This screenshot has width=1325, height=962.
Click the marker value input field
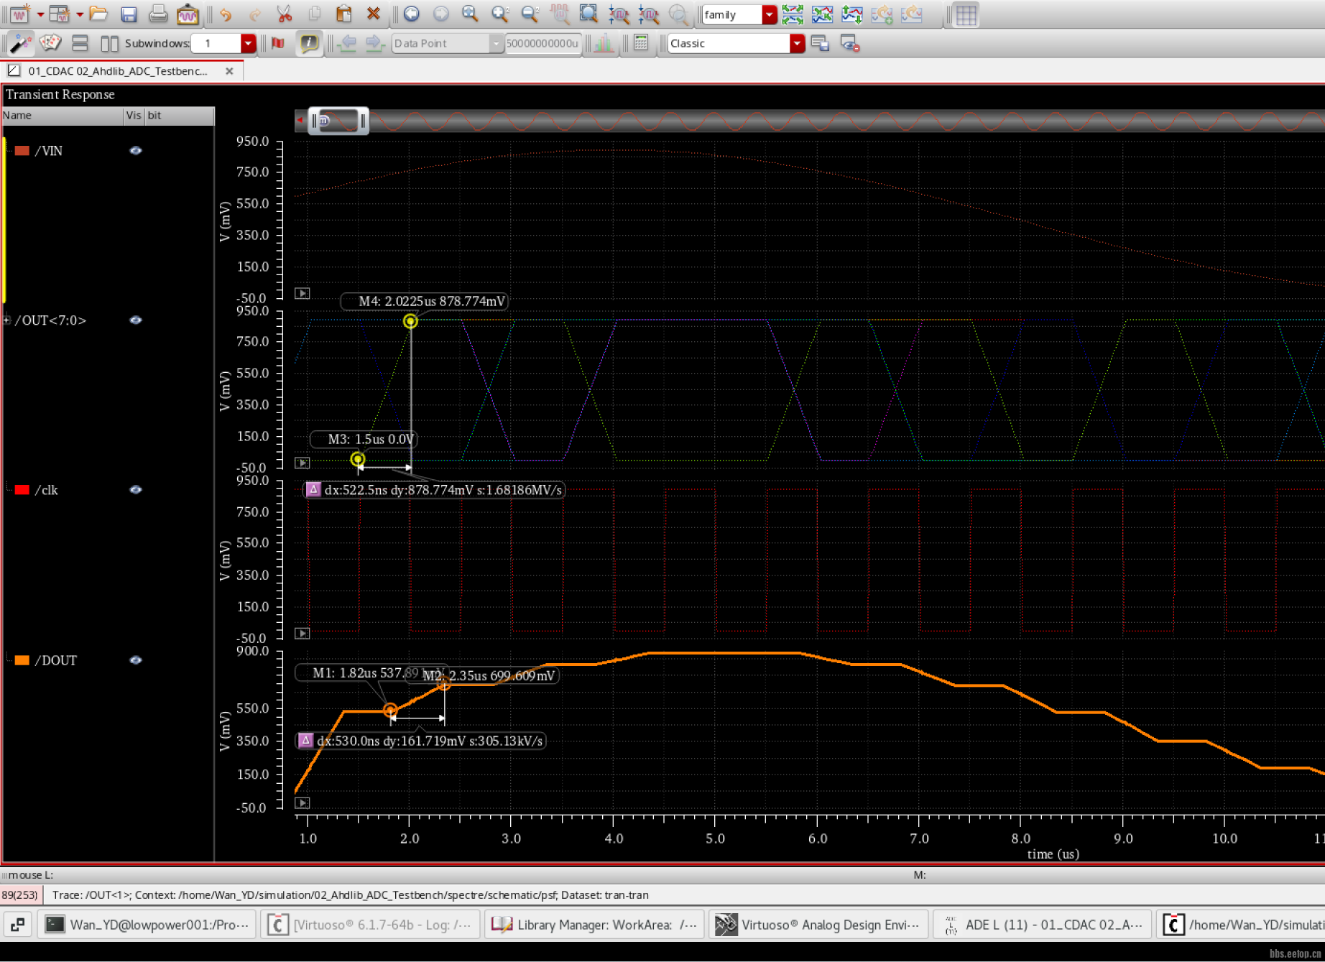pos(543,43)
